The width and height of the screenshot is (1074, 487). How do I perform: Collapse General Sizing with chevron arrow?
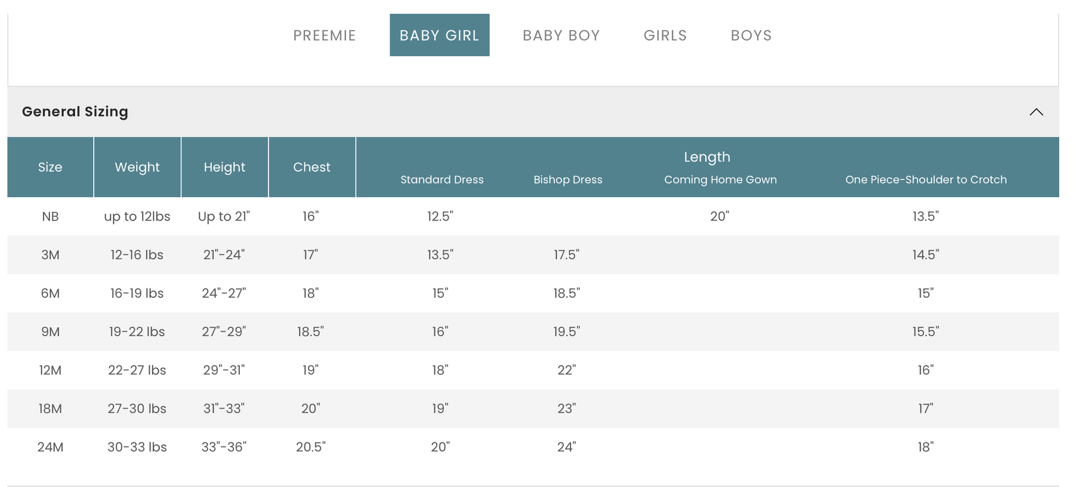1036,112
